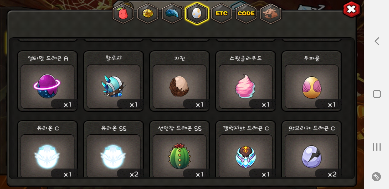Select the green cactus dragon egg

click(180, 149)
